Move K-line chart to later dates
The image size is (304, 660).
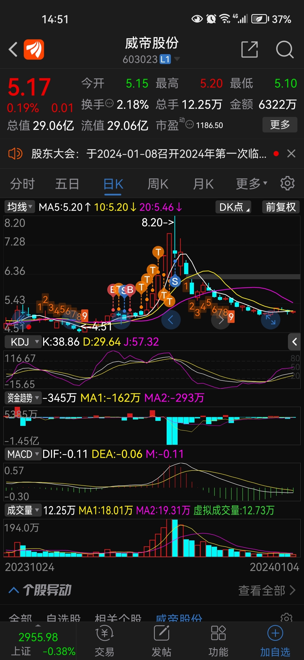click(x=221, y=320)
